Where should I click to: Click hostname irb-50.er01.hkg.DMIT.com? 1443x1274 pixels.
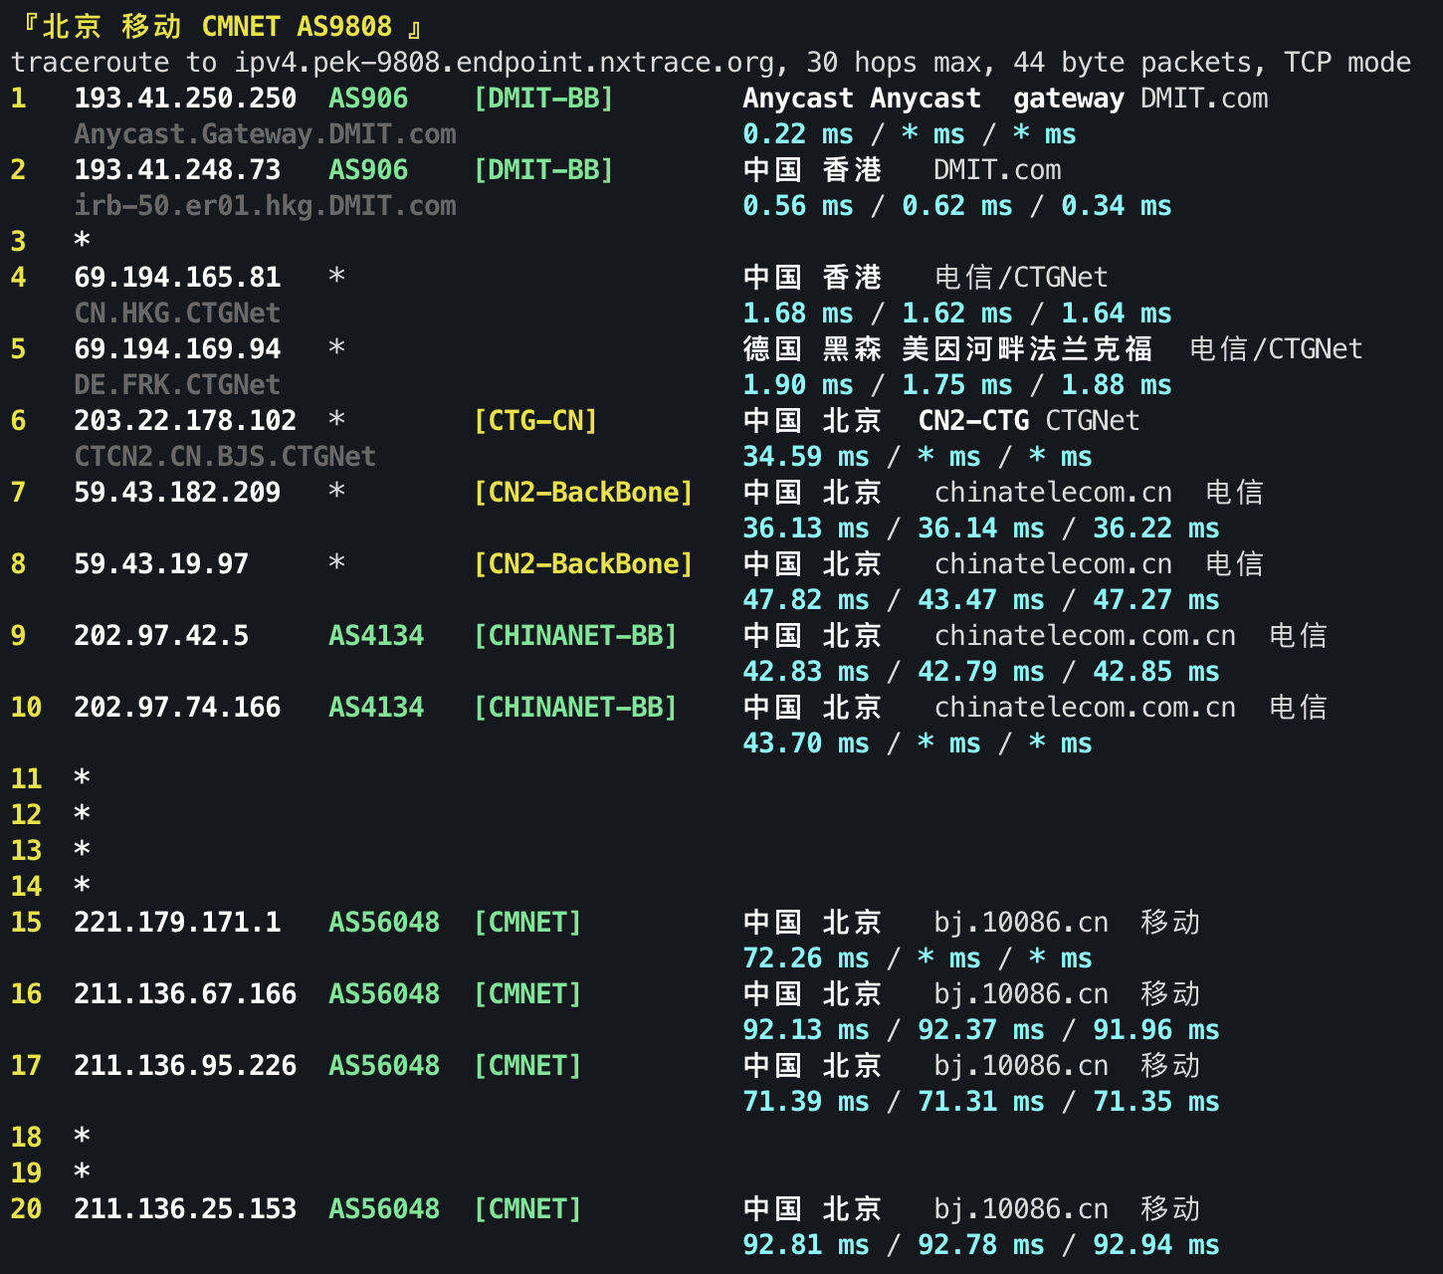tap(265, 206)
